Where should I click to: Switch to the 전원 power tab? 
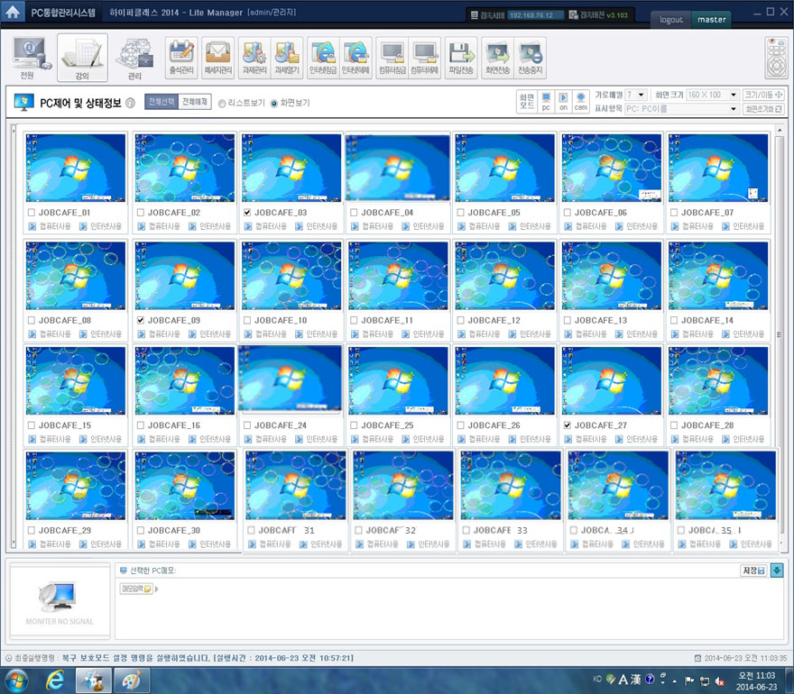pos(31,59)
